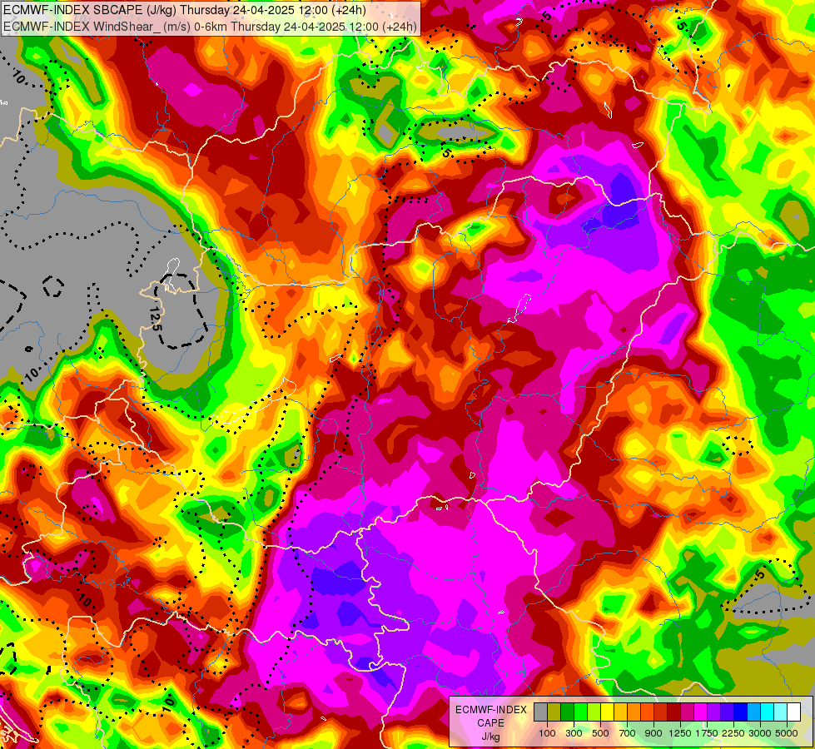This screenshot has width=815, height=749.
Task: Click the WindShear 0-6km title line
Action: (210, 27)
